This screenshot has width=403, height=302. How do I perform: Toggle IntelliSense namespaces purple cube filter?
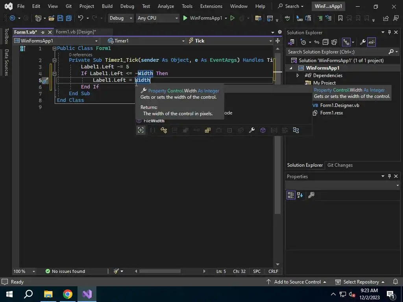tap(263, 130)
